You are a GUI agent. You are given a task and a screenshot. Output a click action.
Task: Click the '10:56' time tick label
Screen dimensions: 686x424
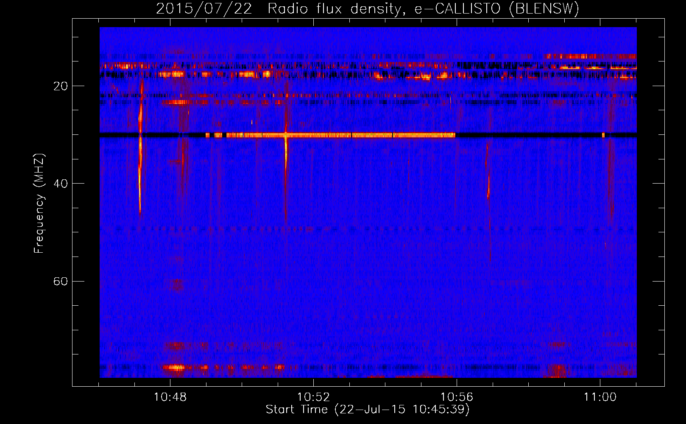(457, 397)
